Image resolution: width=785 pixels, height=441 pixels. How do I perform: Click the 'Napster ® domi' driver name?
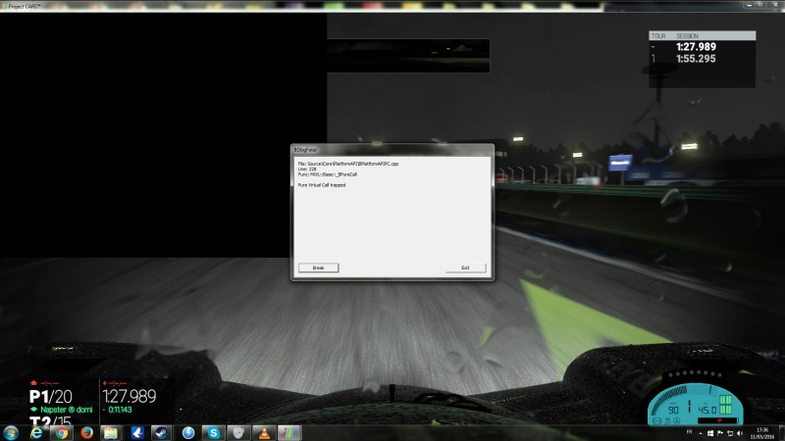[x=66, y=410]
